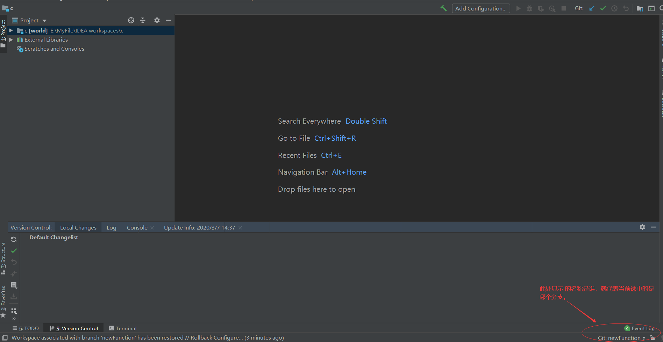Click the Shelve Changes download icon
The image size is (663, 342).
(x=14, y=297)
